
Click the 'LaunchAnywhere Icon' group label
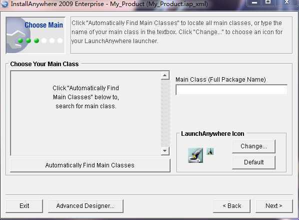pos(212,134)
